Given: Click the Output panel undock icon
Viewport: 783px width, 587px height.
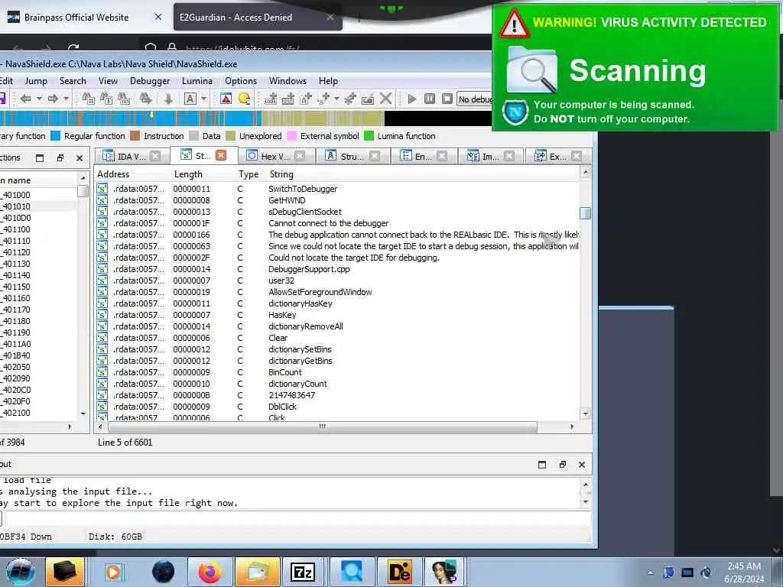Looking at the screenshot, I should (562, 465).
